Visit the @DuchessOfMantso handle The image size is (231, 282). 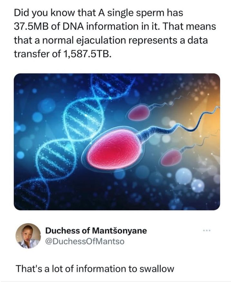pyautogui.click(x=84, y=241)
